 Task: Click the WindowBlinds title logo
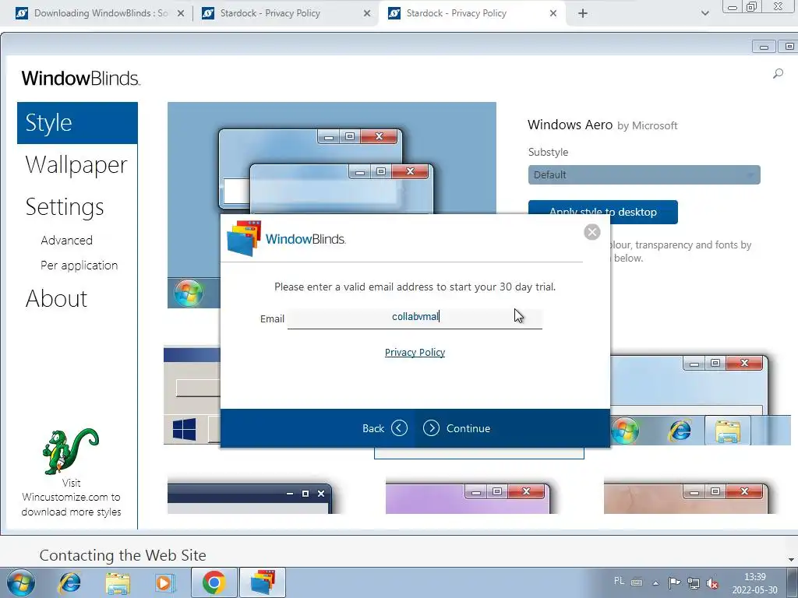[80, 79]
